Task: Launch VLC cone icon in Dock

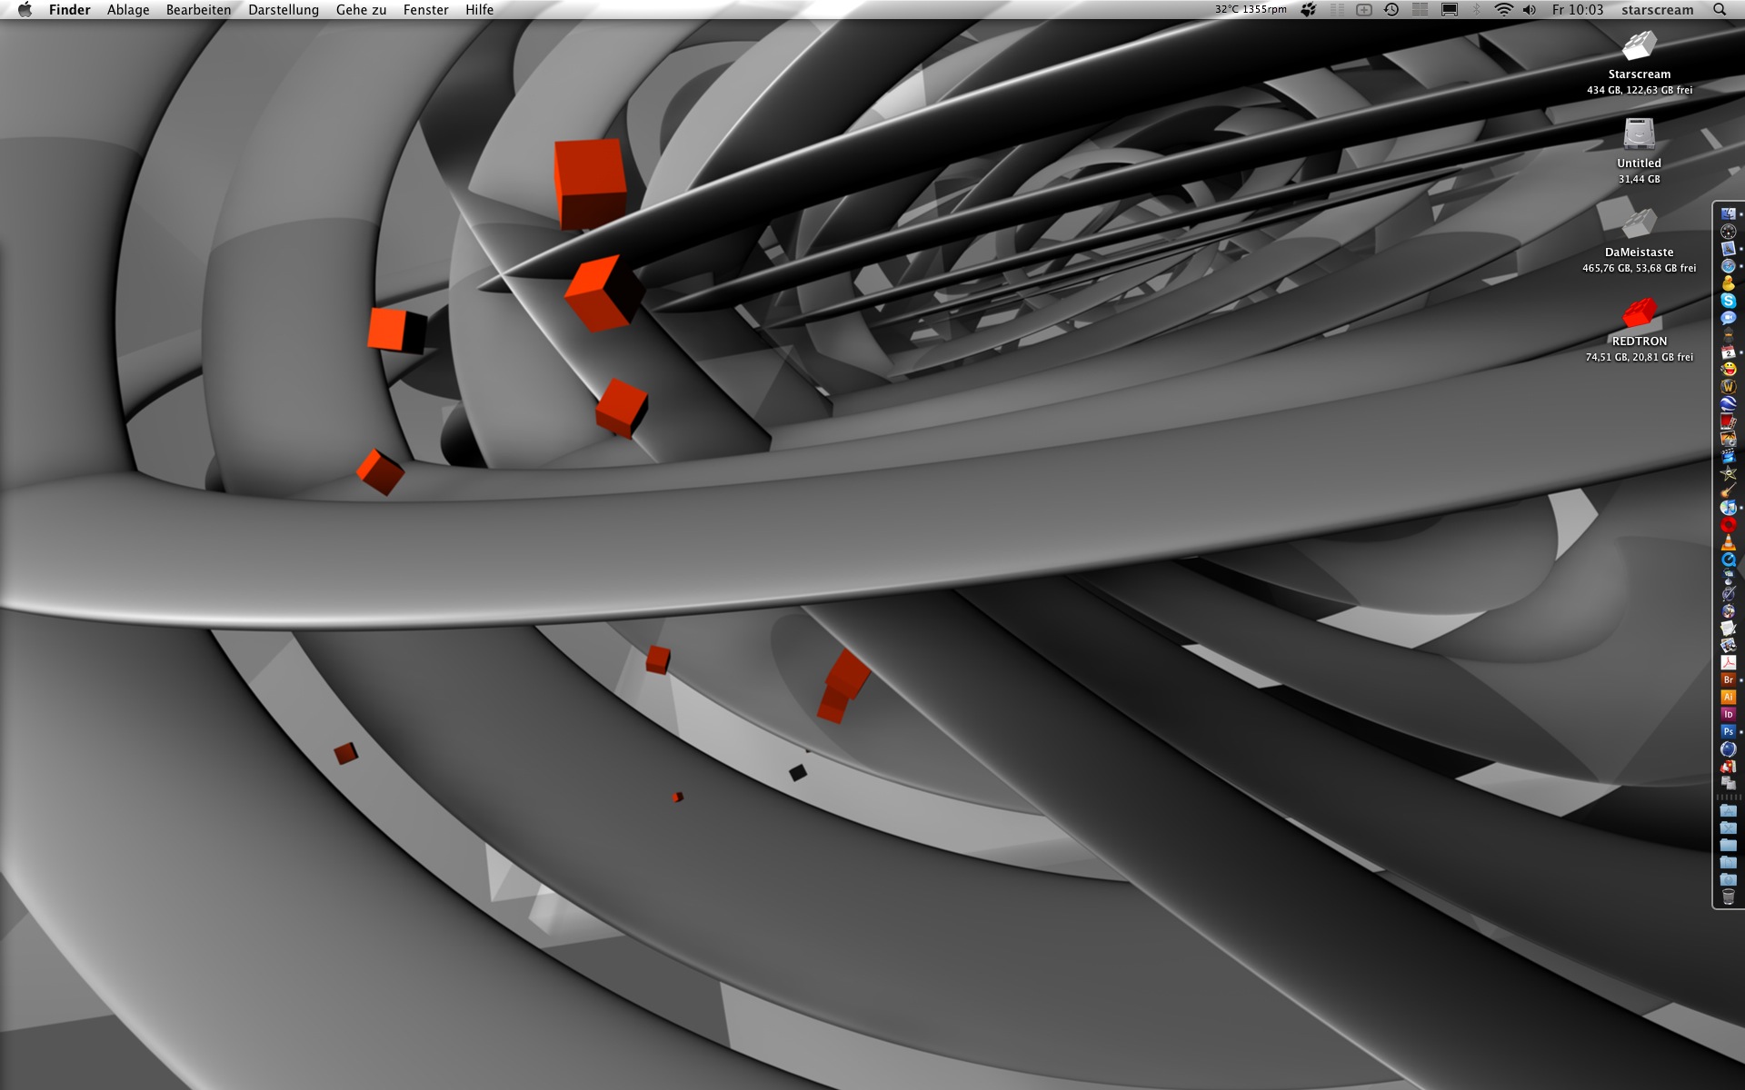Action: click(x=1729, y=542)
